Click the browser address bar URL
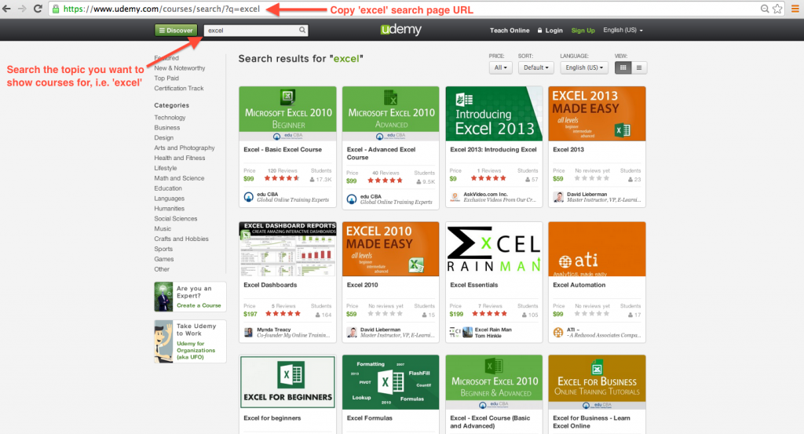Viewport: 804px width, 434px height. [x=162, y=9]
